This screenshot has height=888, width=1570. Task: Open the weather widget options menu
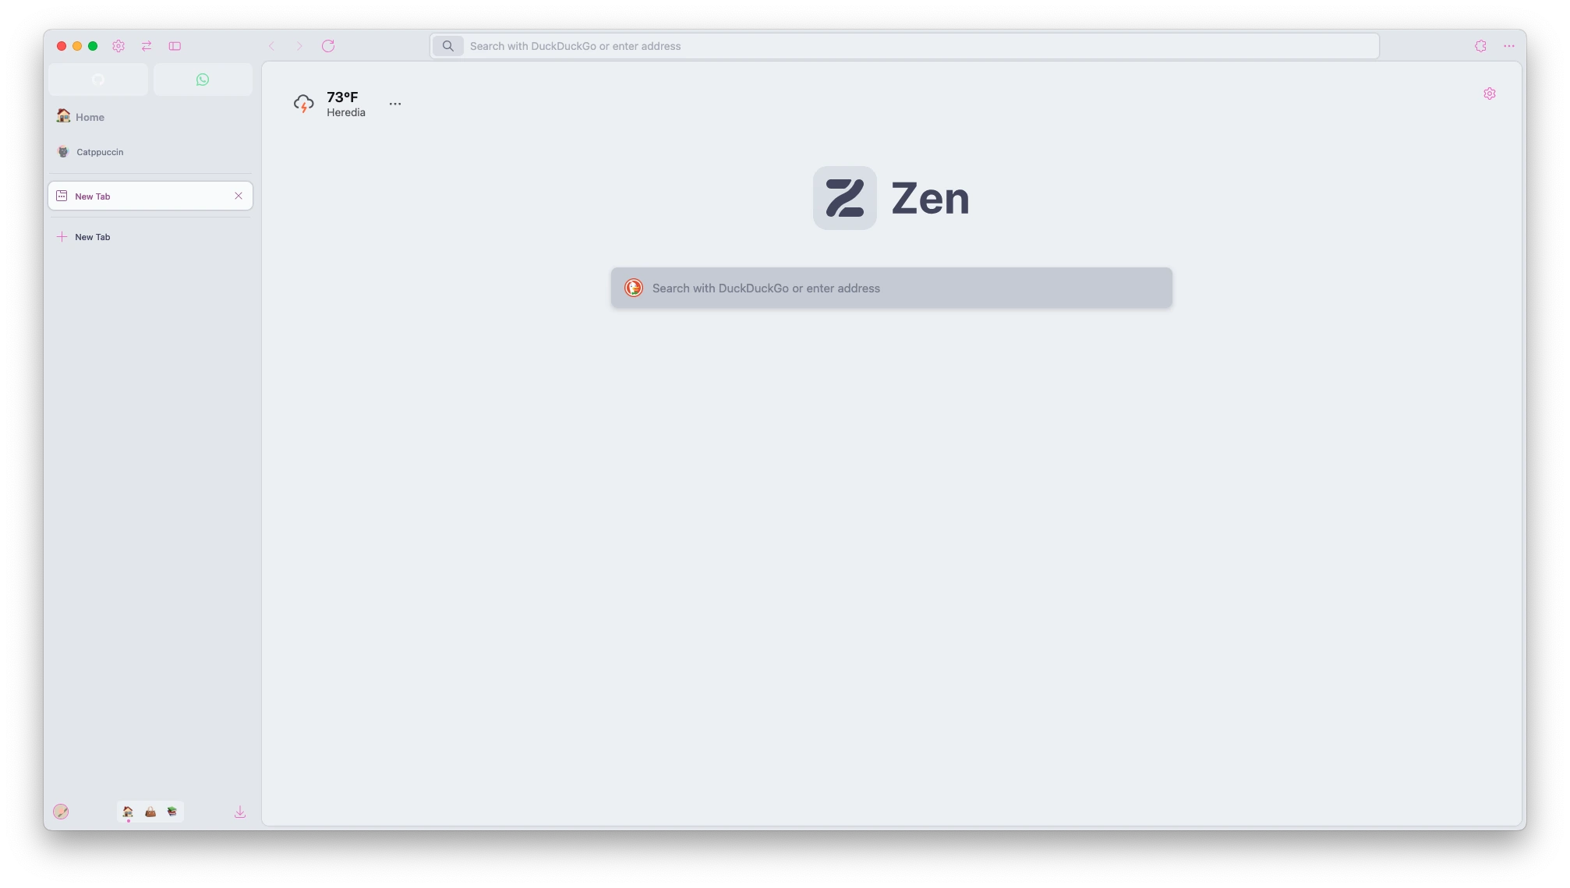[x=395, y=104]
